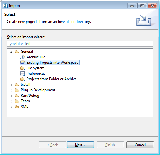This screenshot has height=155, width=160.
Task: Expand the XML category
Action: 12,107
